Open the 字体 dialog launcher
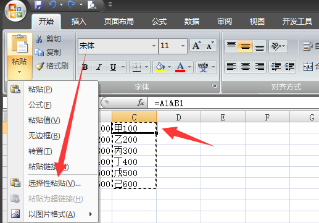 214,85
